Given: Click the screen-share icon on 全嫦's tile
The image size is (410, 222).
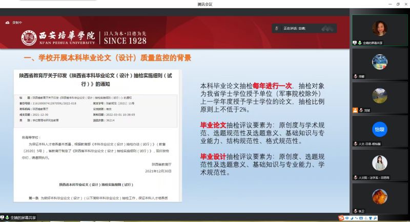Looking at the screenshot, I should (355, 43).
